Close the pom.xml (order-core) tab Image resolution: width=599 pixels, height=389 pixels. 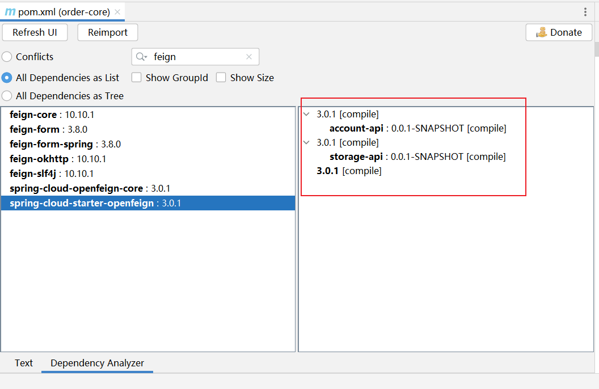117,12
